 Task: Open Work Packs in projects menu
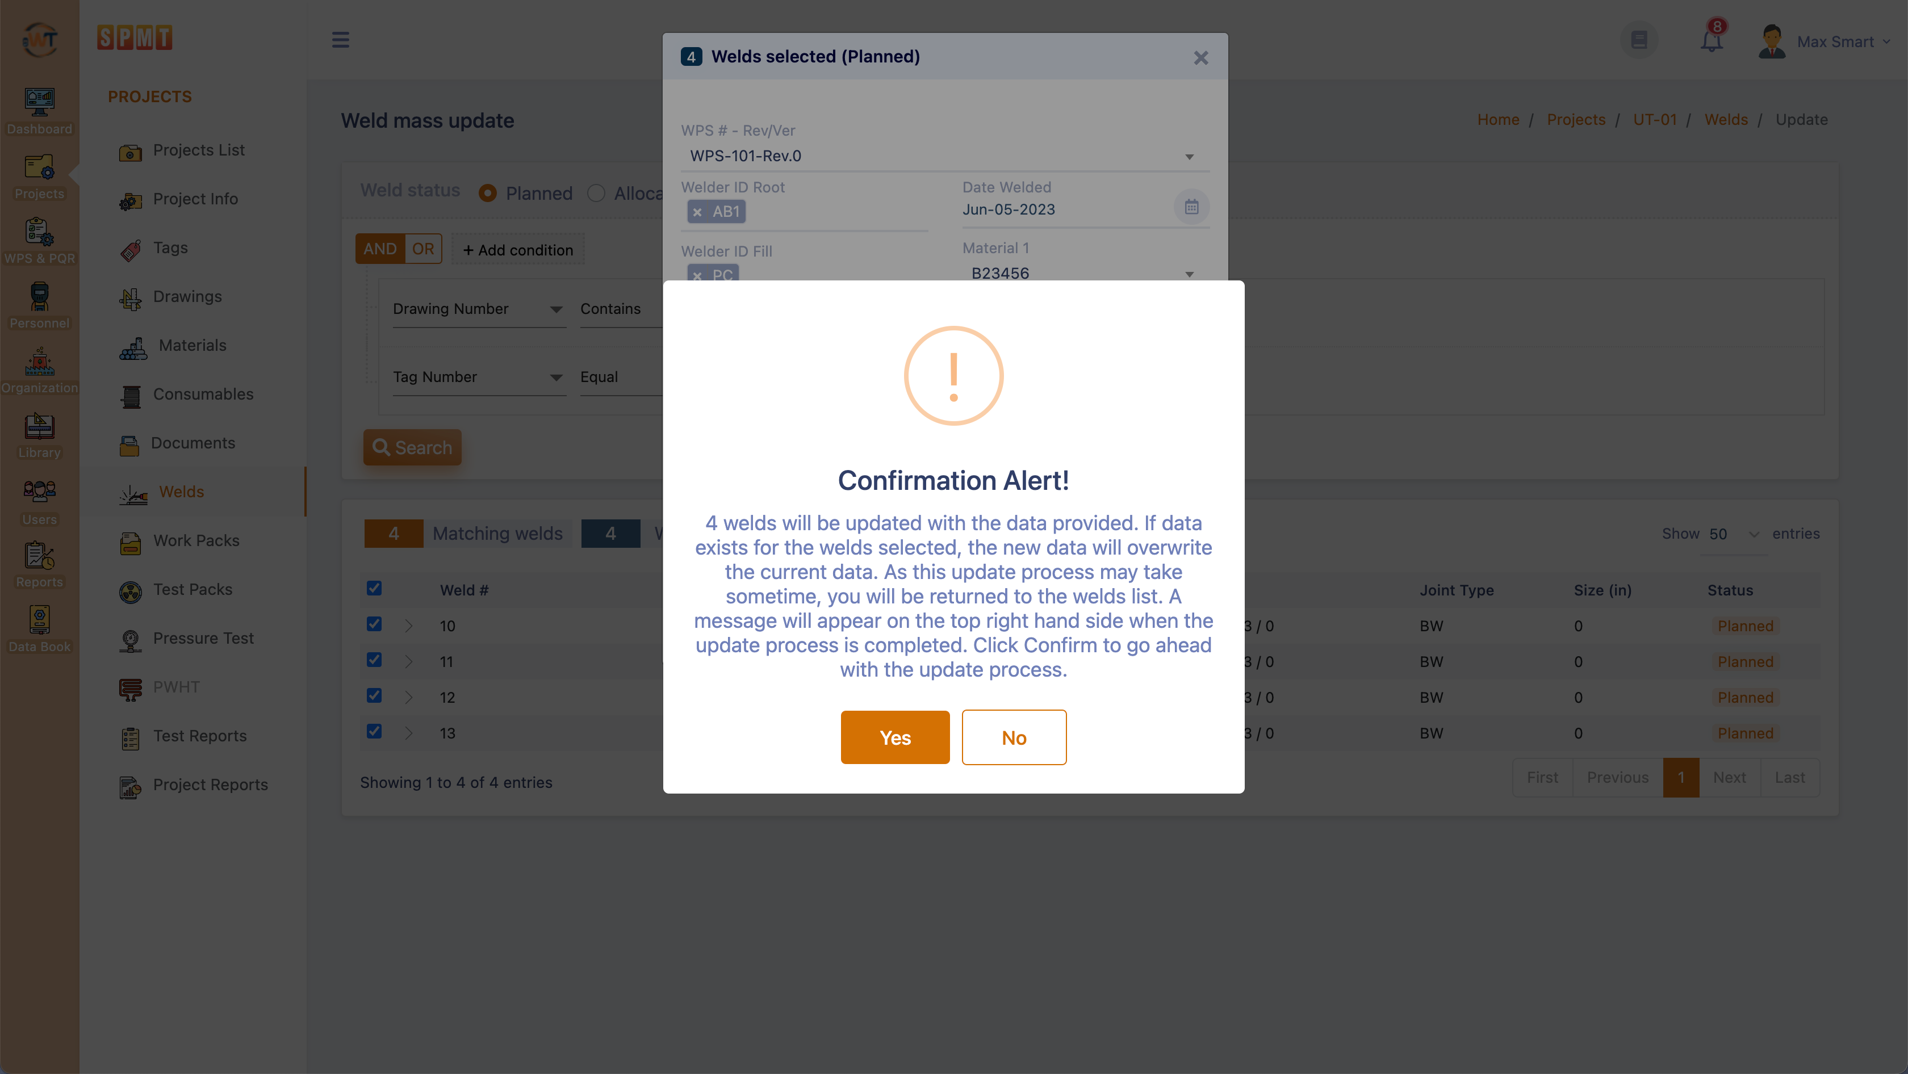[196, 541]
